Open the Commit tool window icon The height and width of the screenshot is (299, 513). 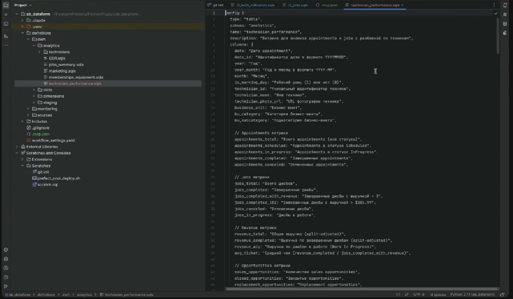point(6,14)
